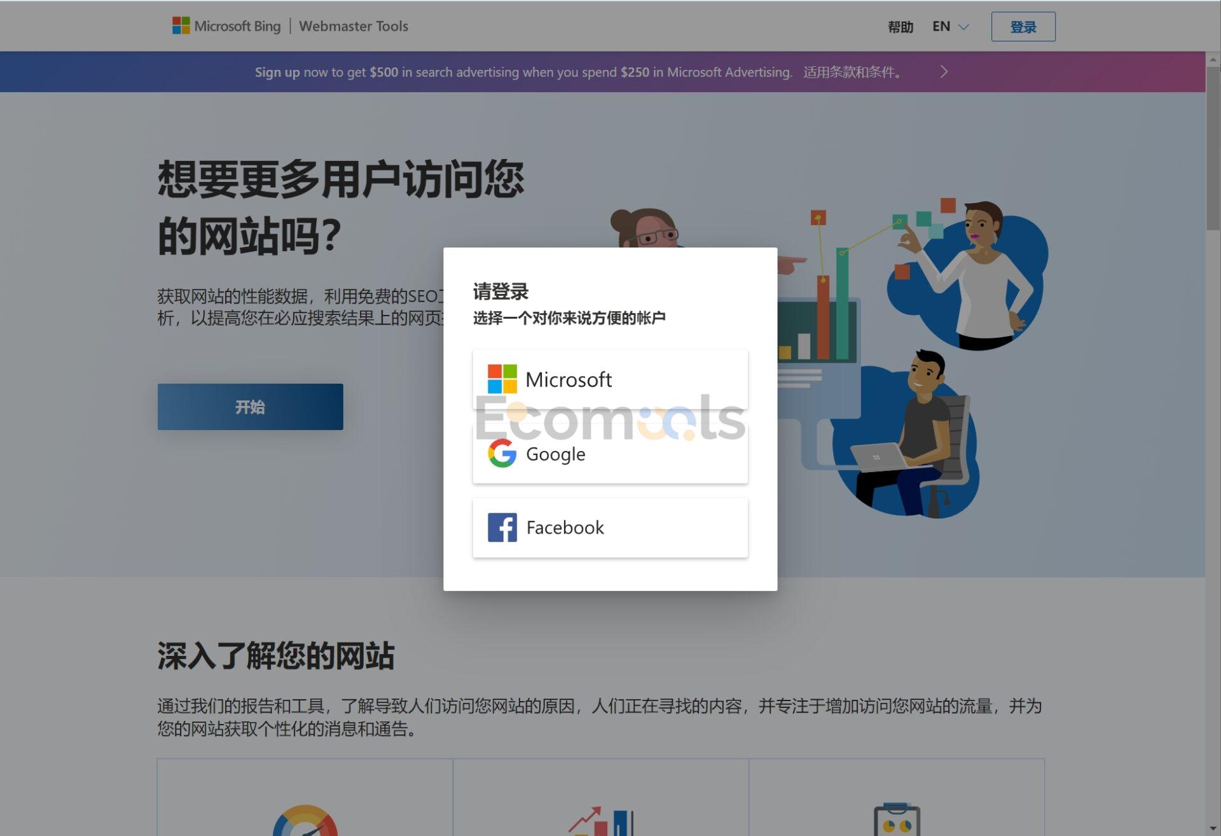Open the 适用条款和条件 terms link
1221x836 pixels.
[x=852, y=72]
